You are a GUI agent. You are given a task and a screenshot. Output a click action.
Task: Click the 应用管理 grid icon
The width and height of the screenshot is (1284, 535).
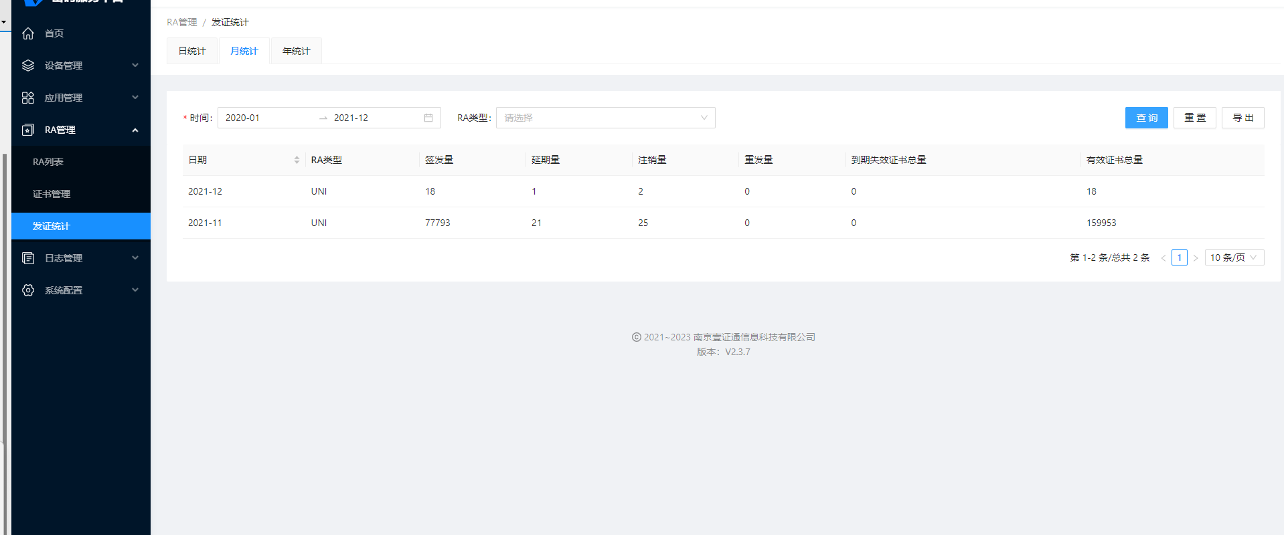pyautogui.click(x=28, y=98)
